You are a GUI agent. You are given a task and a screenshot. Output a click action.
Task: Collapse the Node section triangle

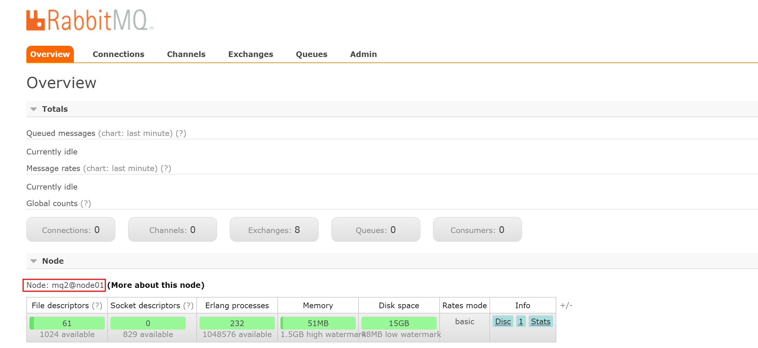tap(34, 261)
